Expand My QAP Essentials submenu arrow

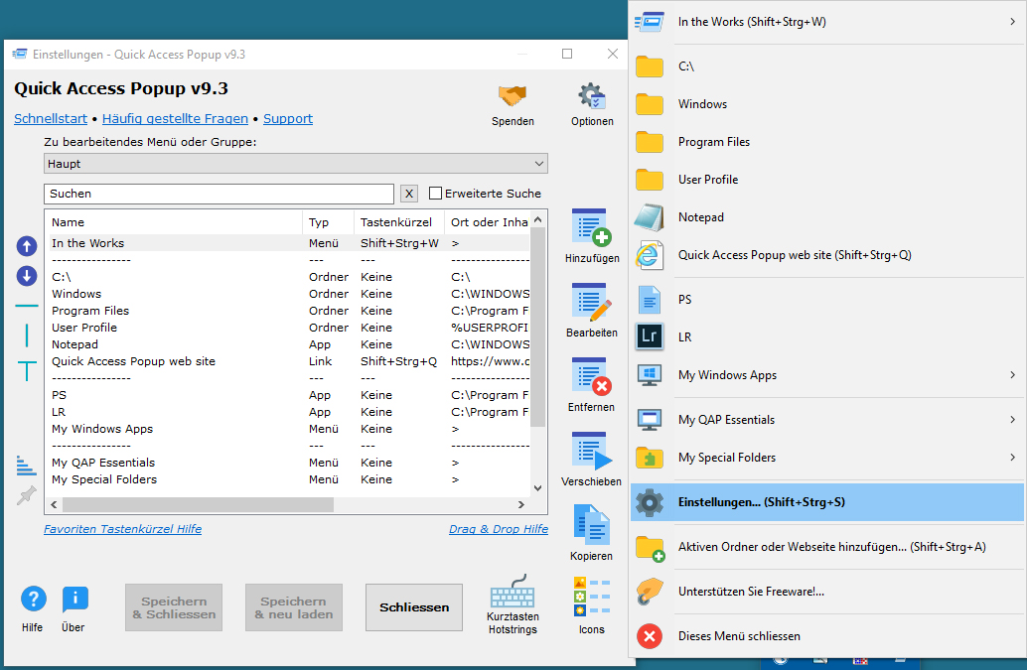click(x=1012, y=420)
